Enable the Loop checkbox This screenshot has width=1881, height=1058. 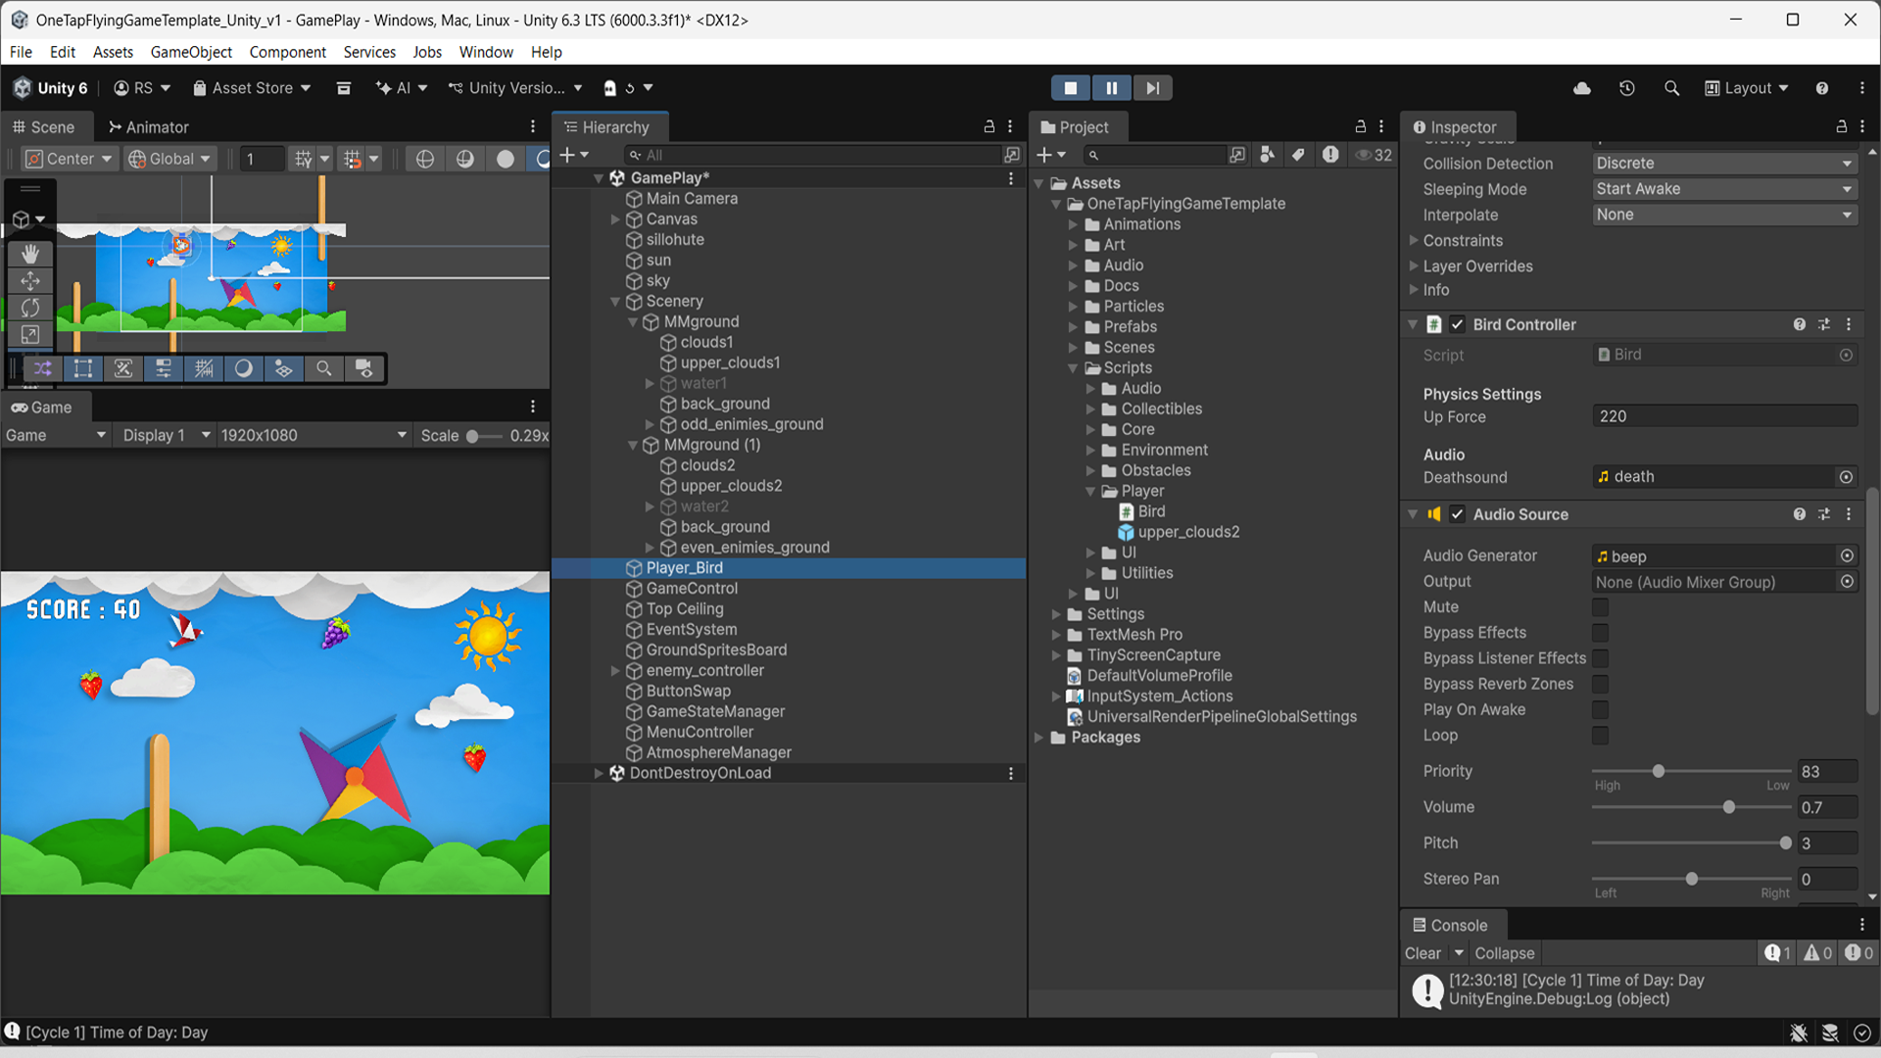1601,735
